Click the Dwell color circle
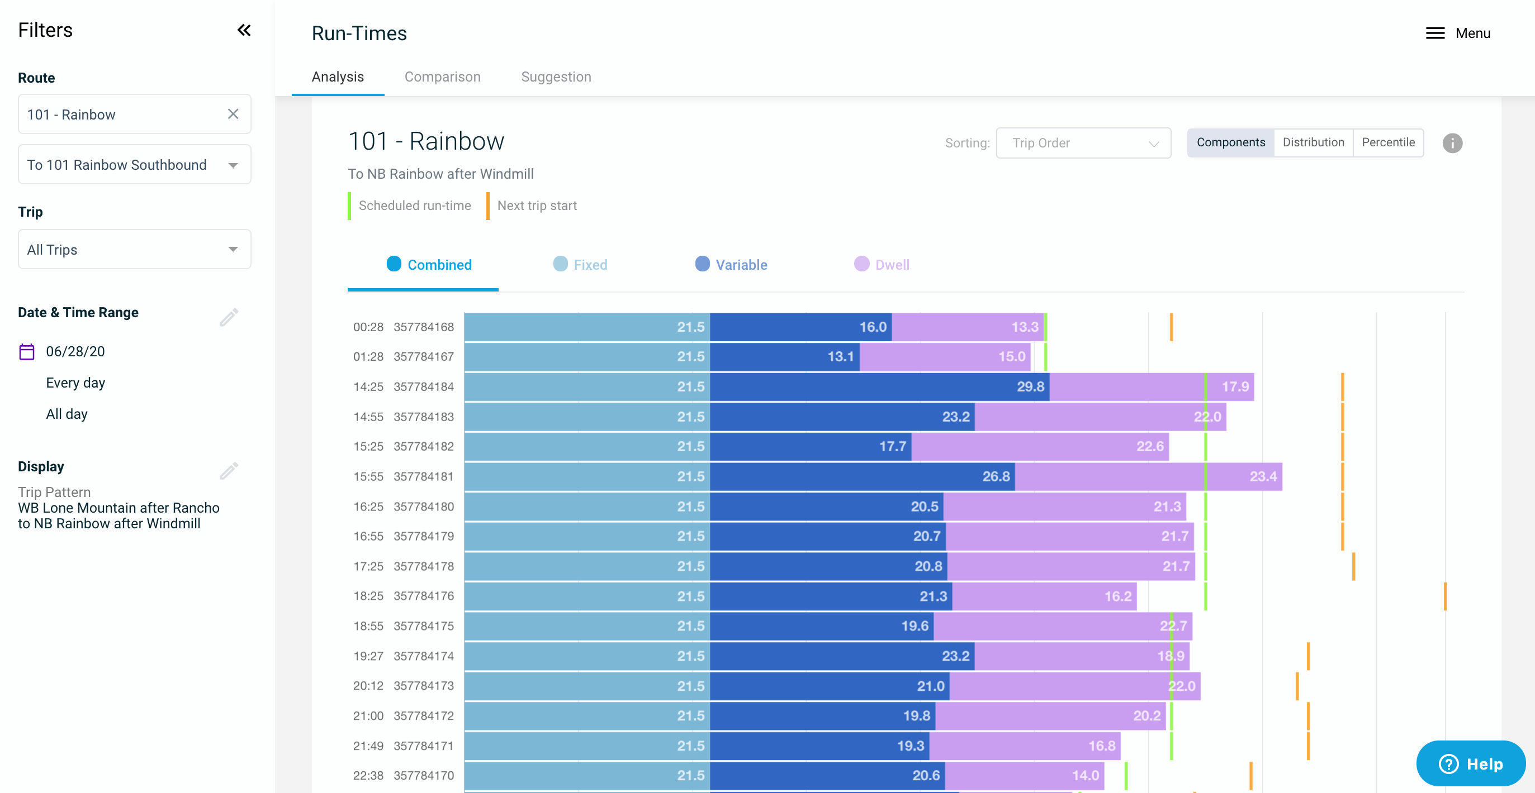The image size is (1535, 793). coord(862,264)
